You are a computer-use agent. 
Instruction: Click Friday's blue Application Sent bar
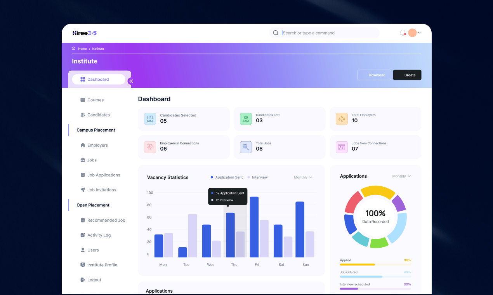(x=254, y=227)
